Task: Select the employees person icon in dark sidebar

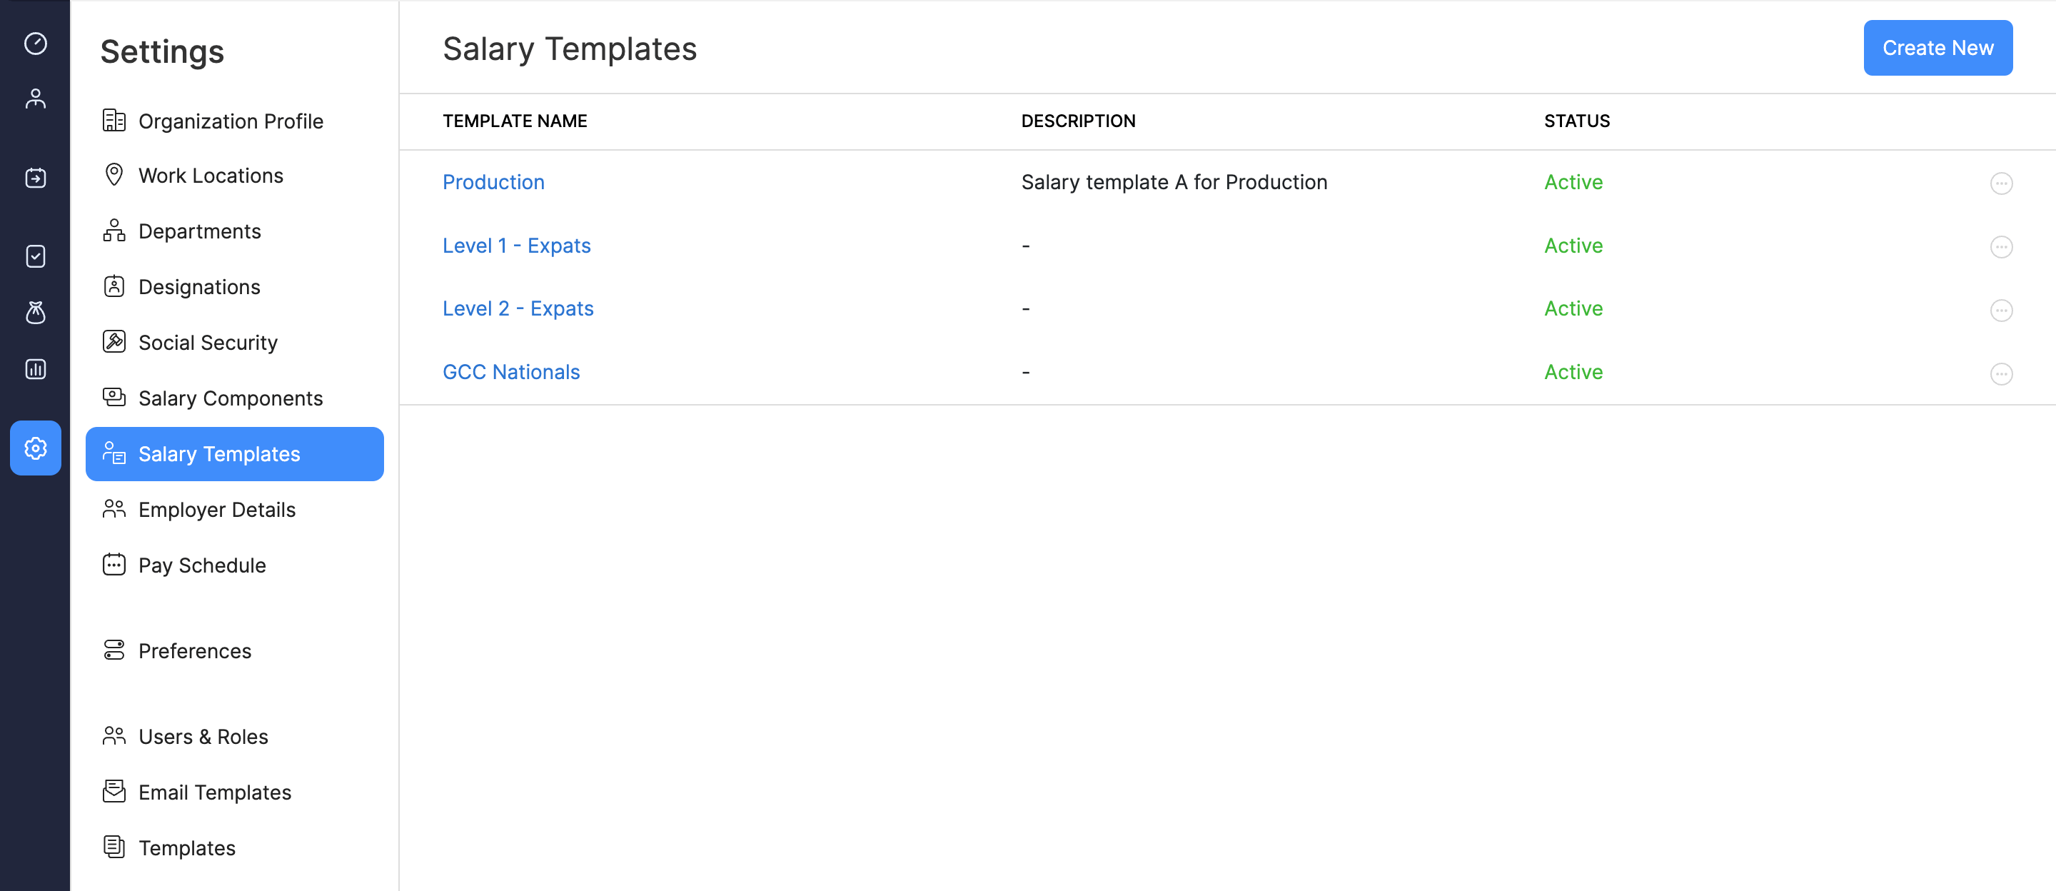Action: (35, 99)
